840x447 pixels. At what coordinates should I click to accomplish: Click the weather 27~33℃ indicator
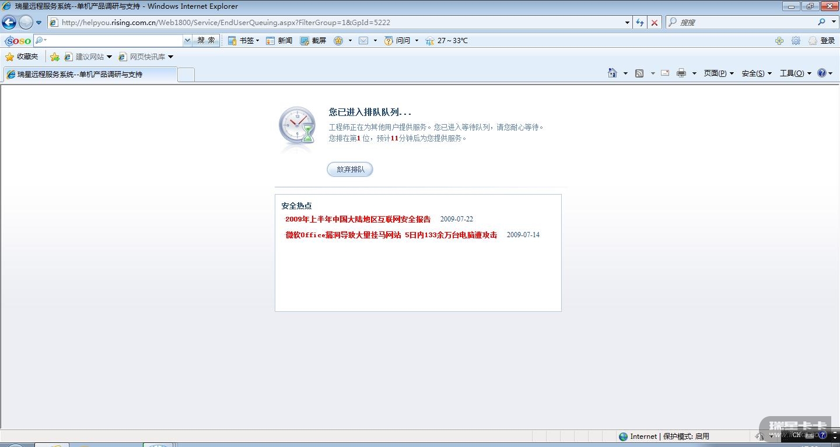click(446, 41)
